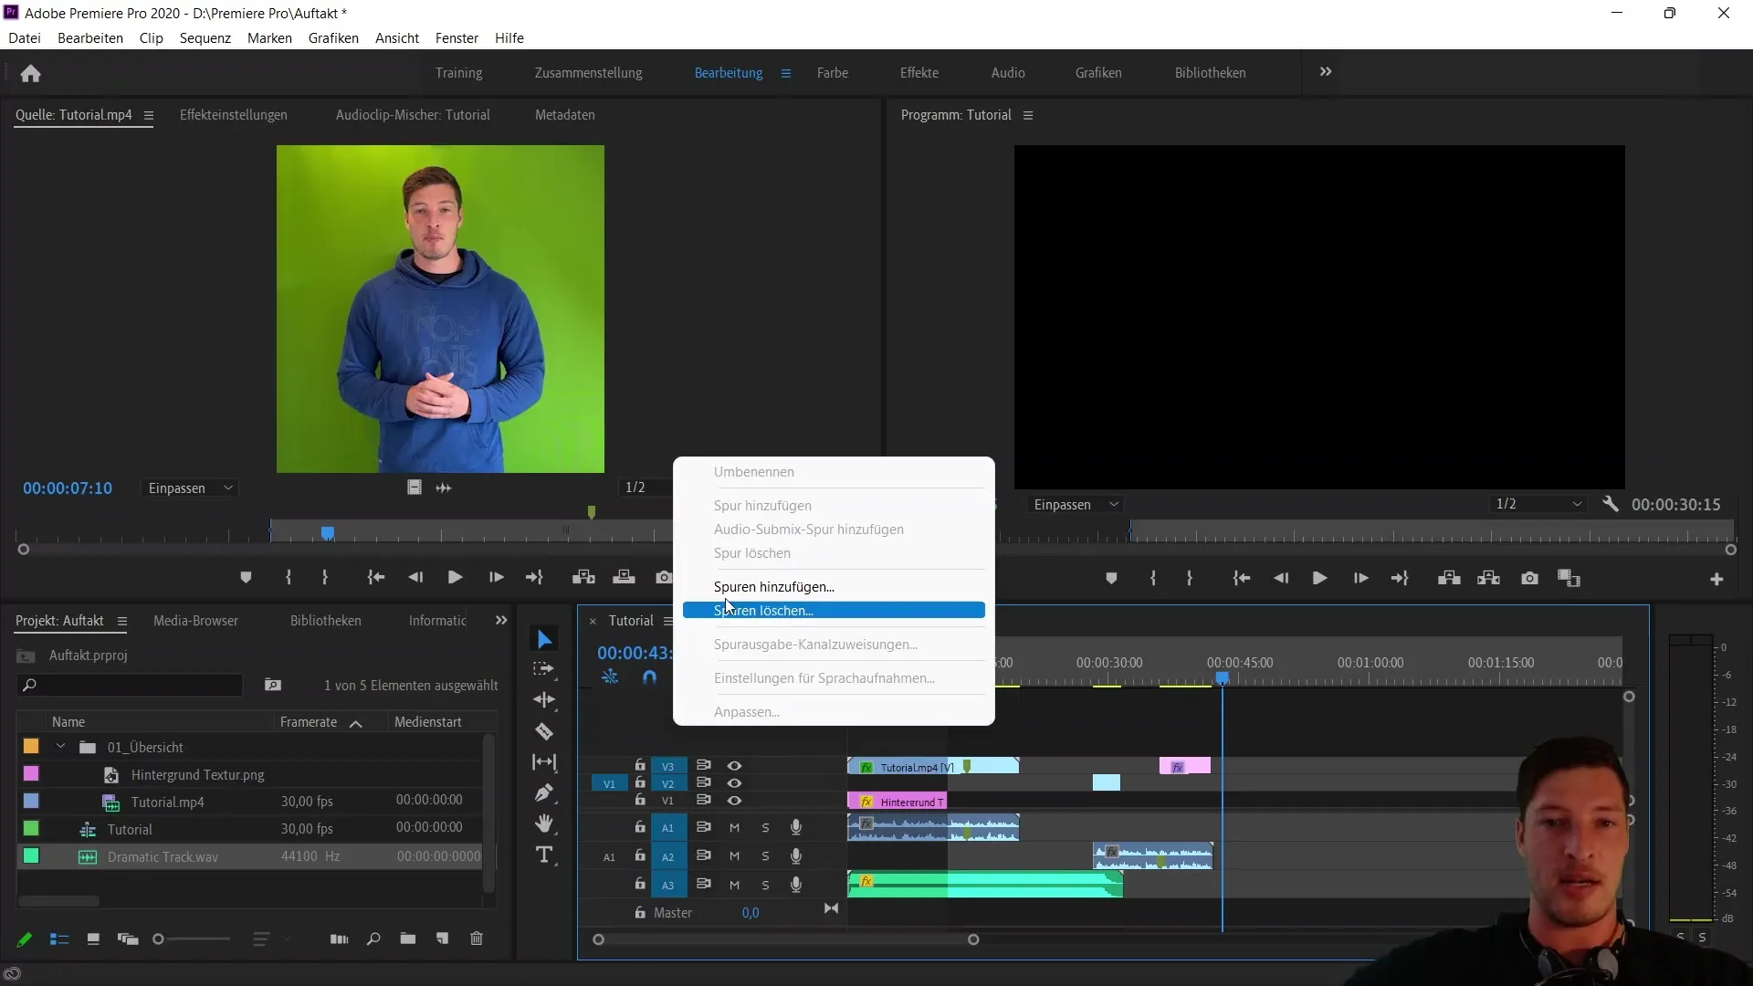Open Source monitor Einpassen zoom dropdown
The width and height of the screenshot is (1753, 986).
[x=190, y=488]
